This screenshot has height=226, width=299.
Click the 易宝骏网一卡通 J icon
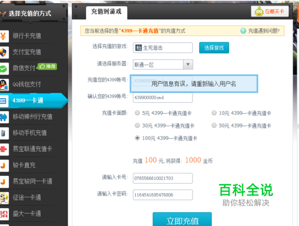pos(4,182)
